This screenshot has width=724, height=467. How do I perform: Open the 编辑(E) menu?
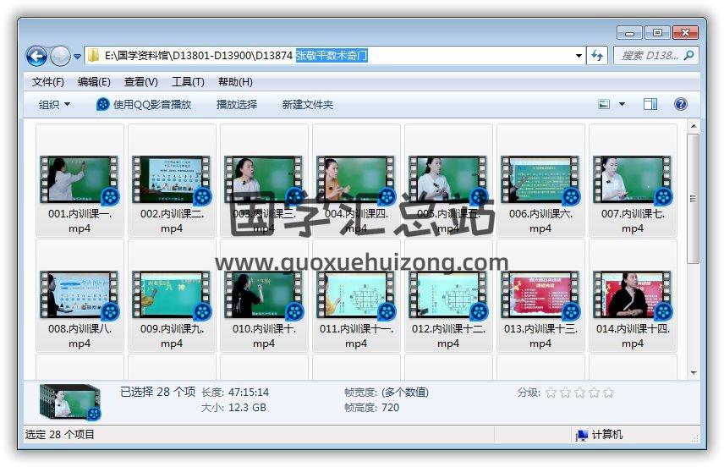[x=94, y=82]
